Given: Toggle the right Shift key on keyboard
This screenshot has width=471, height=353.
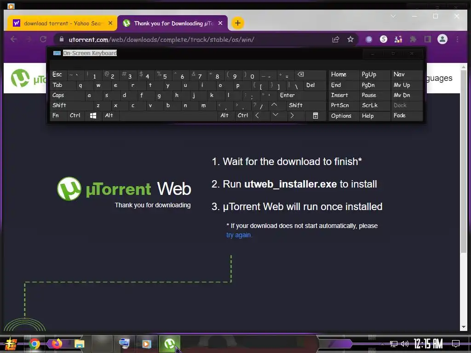Looking at the screenshot, I should tap(306, 105).
